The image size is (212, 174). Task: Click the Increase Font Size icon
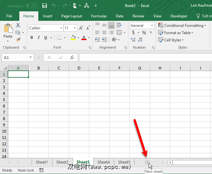[x=81, y=28]
